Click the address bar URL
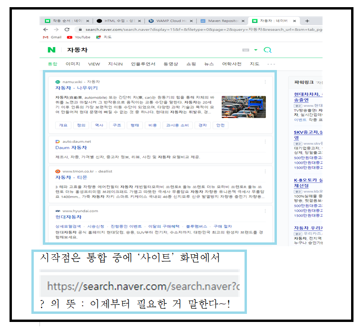 click(x=204, y=30)
